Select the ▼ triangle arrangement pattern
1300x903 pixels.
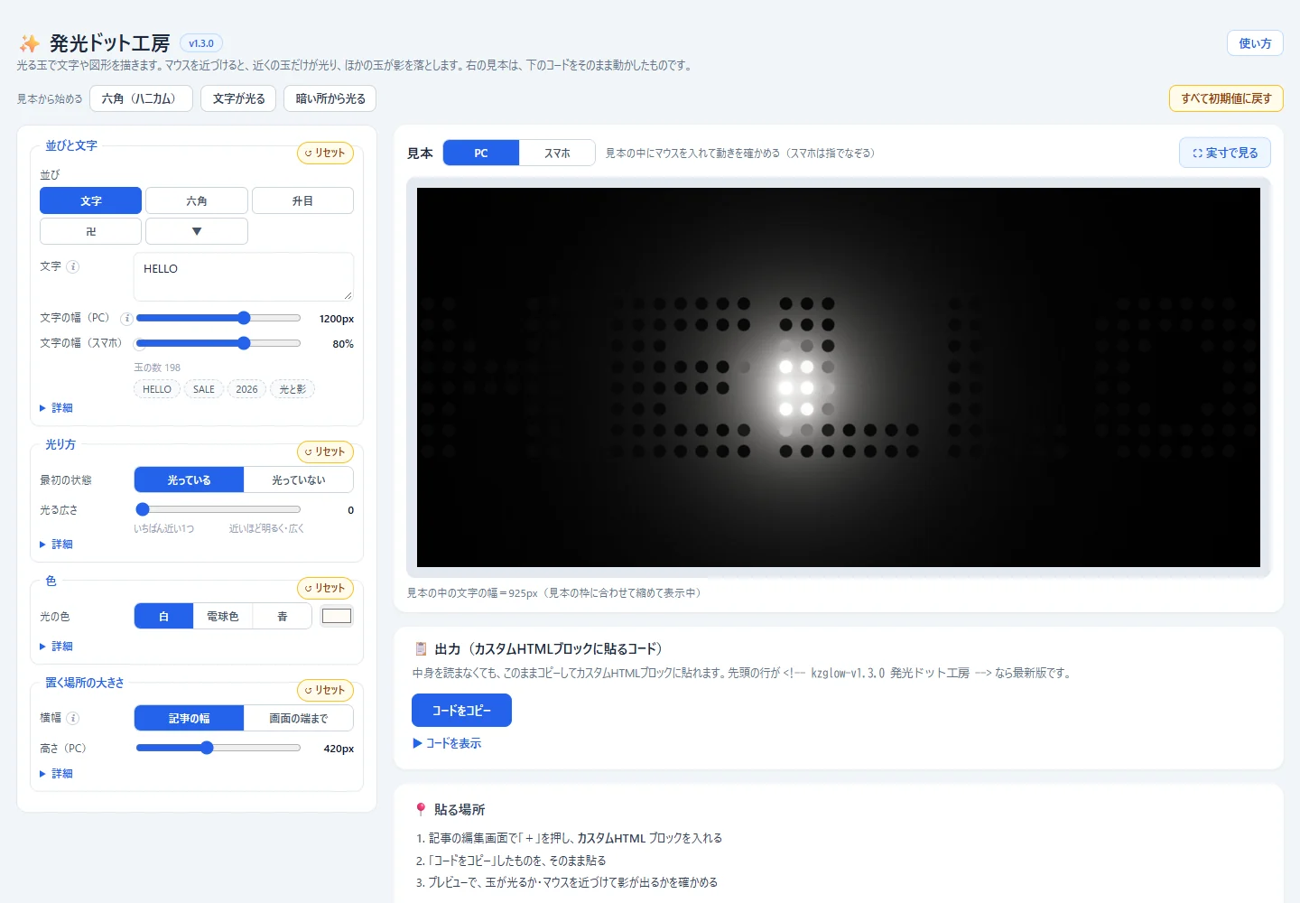pos(197,231)
